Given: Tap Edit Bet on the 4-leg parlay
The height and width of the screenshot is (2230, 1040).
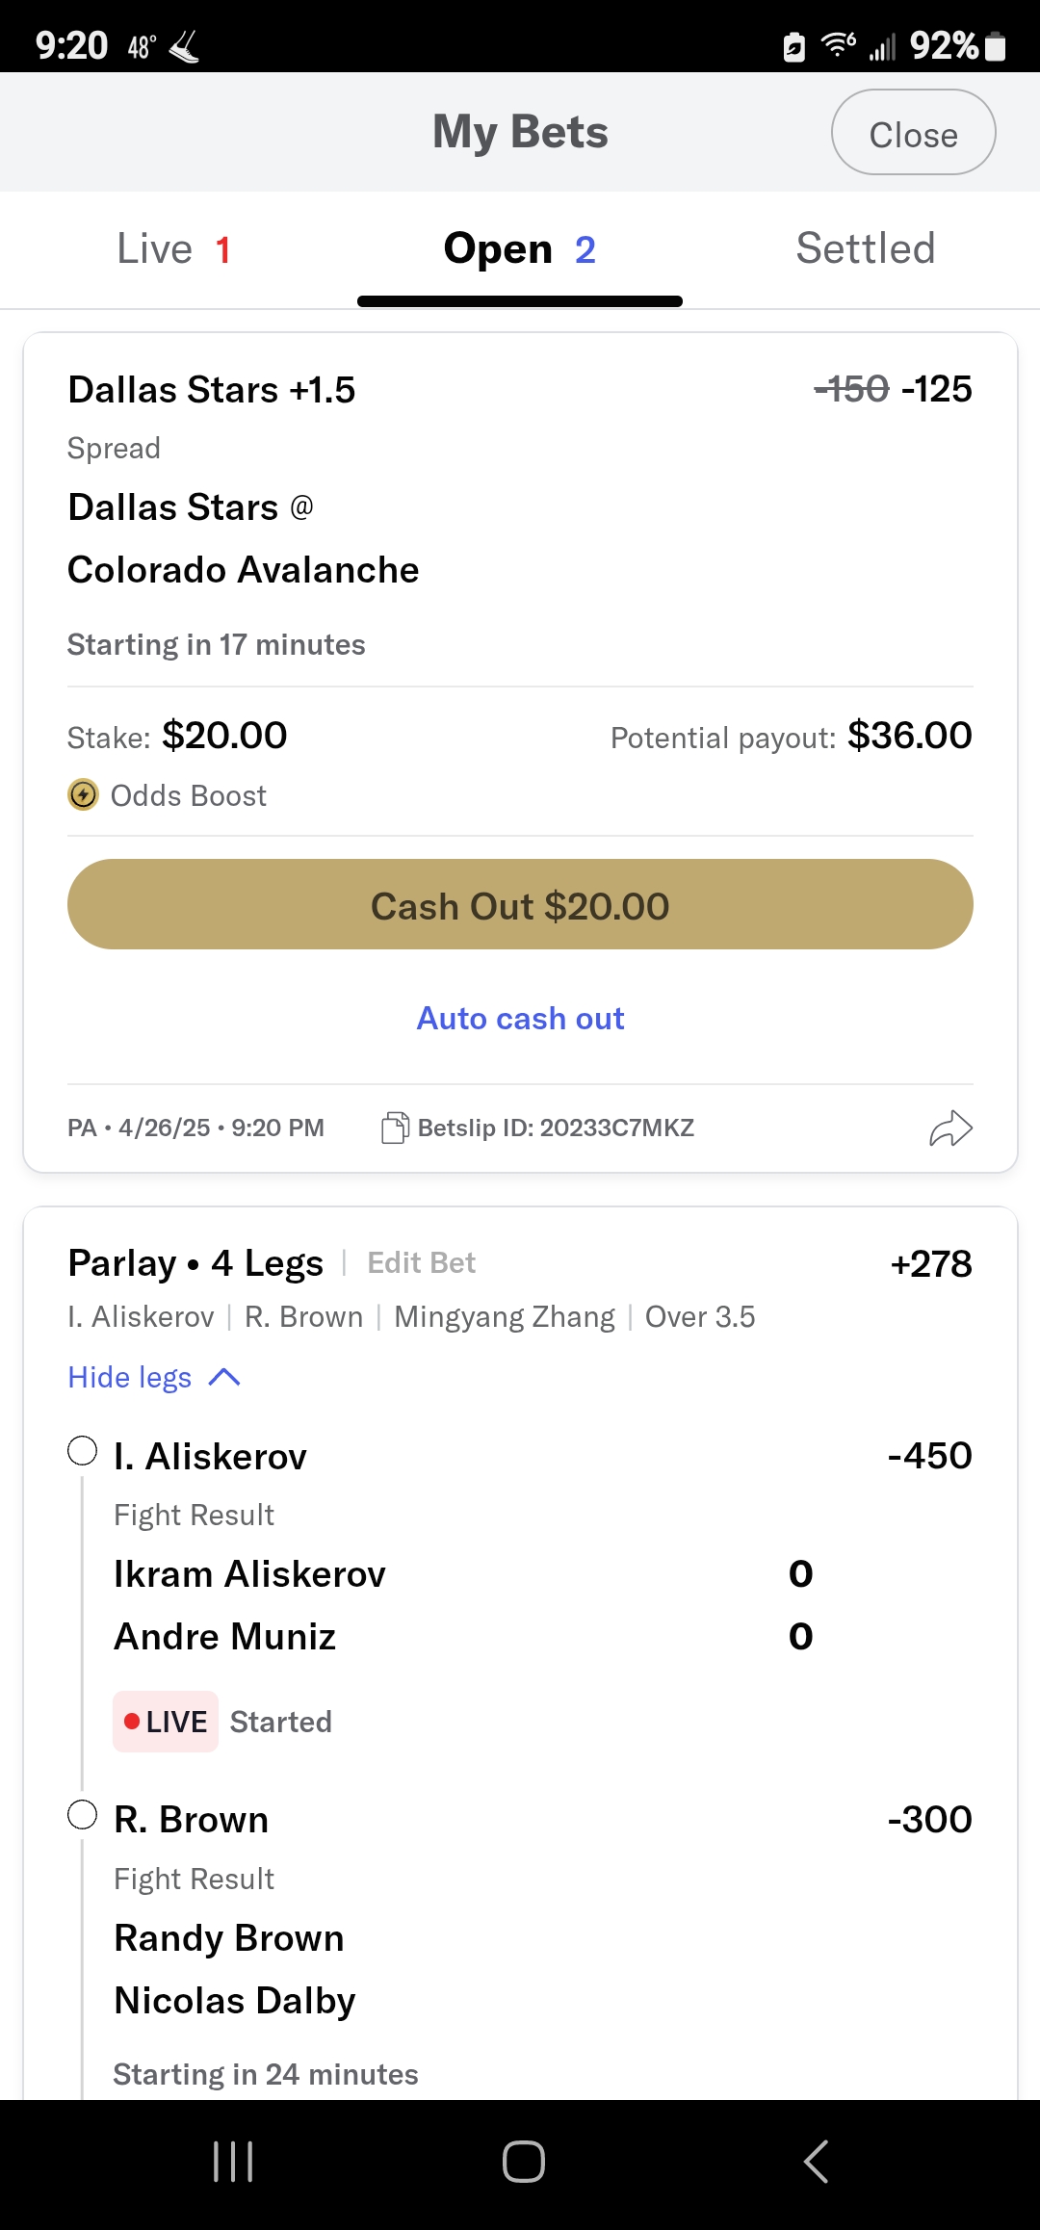Looking at the screenshot, I should [421, 1263].
